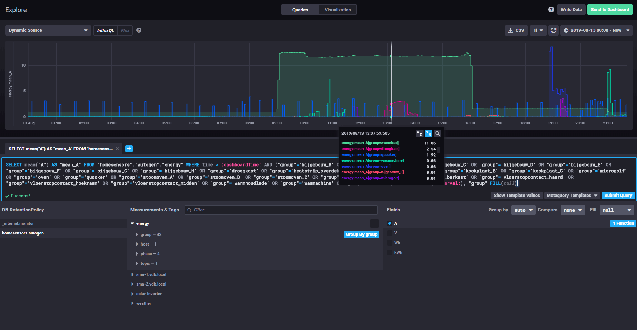Open the Dynamic Source dropdown
Viewport: 637px width, 330px height.
(x=48, y=30)
